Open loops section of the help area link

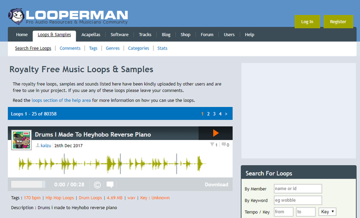[61, 100]
